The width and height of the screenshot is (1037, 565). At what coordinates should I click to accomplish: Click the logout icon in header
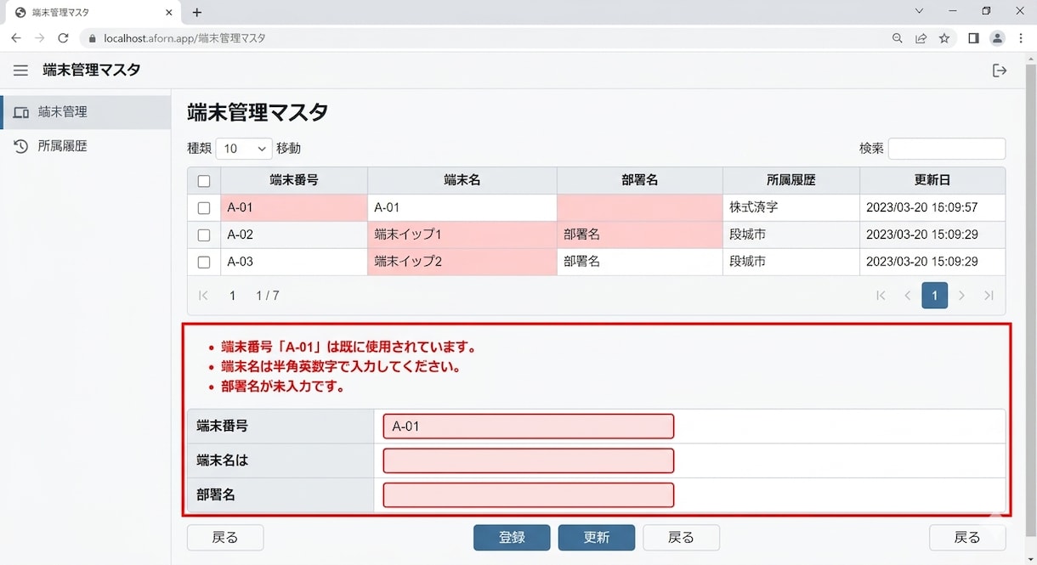(1000, 71)
